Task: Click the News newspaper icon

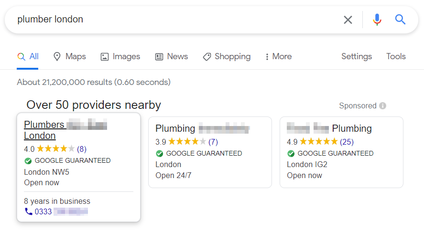Action: click(159, 57)
